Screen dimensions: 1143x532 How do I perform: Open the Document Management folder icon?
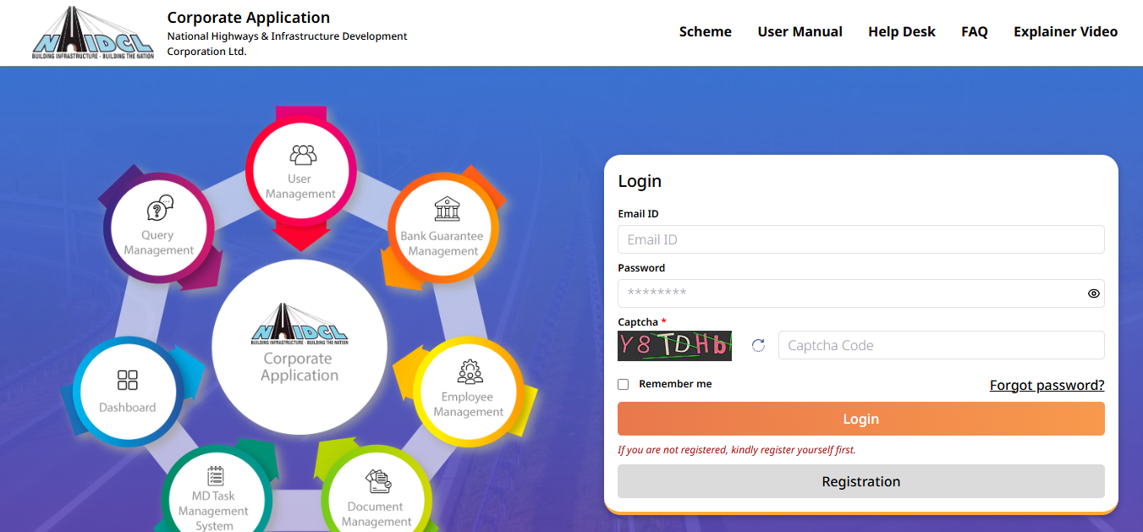pyautogui.click(x=377, y=481)
